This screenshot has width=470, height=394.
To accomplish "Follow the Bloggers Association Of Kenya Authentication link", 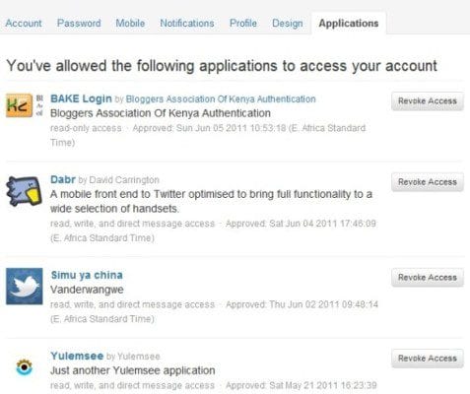I will 221,99.
